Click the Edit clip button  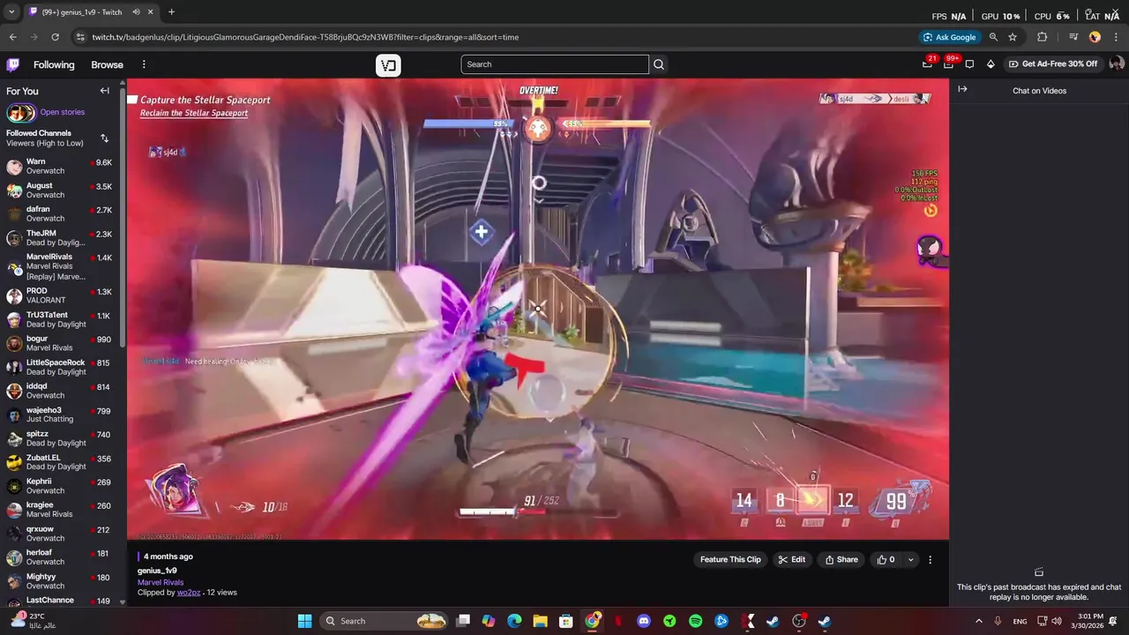[791, 559]
